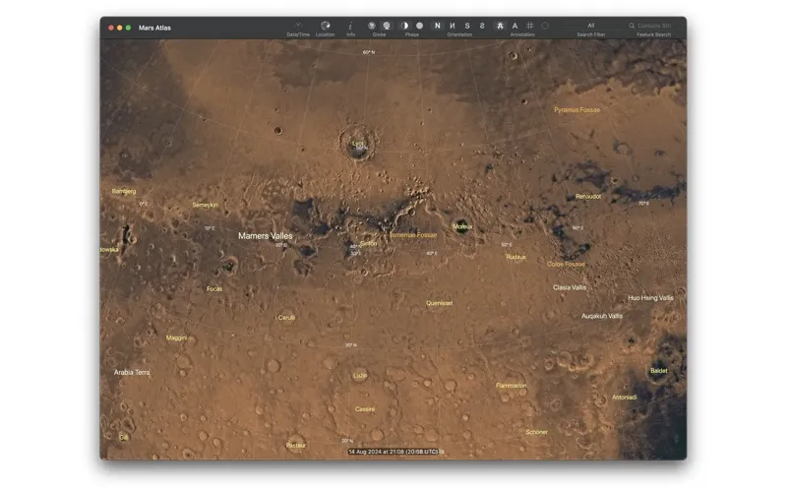This screenshot has width=787, height=492.
Task: Select the Renaudot label
Action: pyautogui.click(x=588, y=197)
